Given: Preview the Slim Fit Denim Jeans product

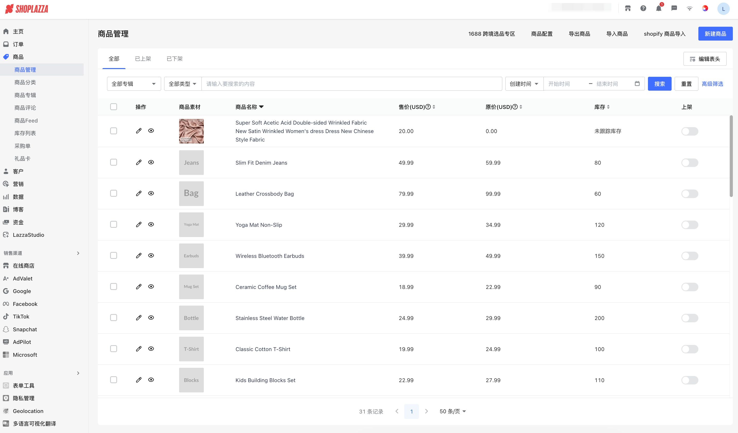Looking at the screenshot, I should point(151,162).
